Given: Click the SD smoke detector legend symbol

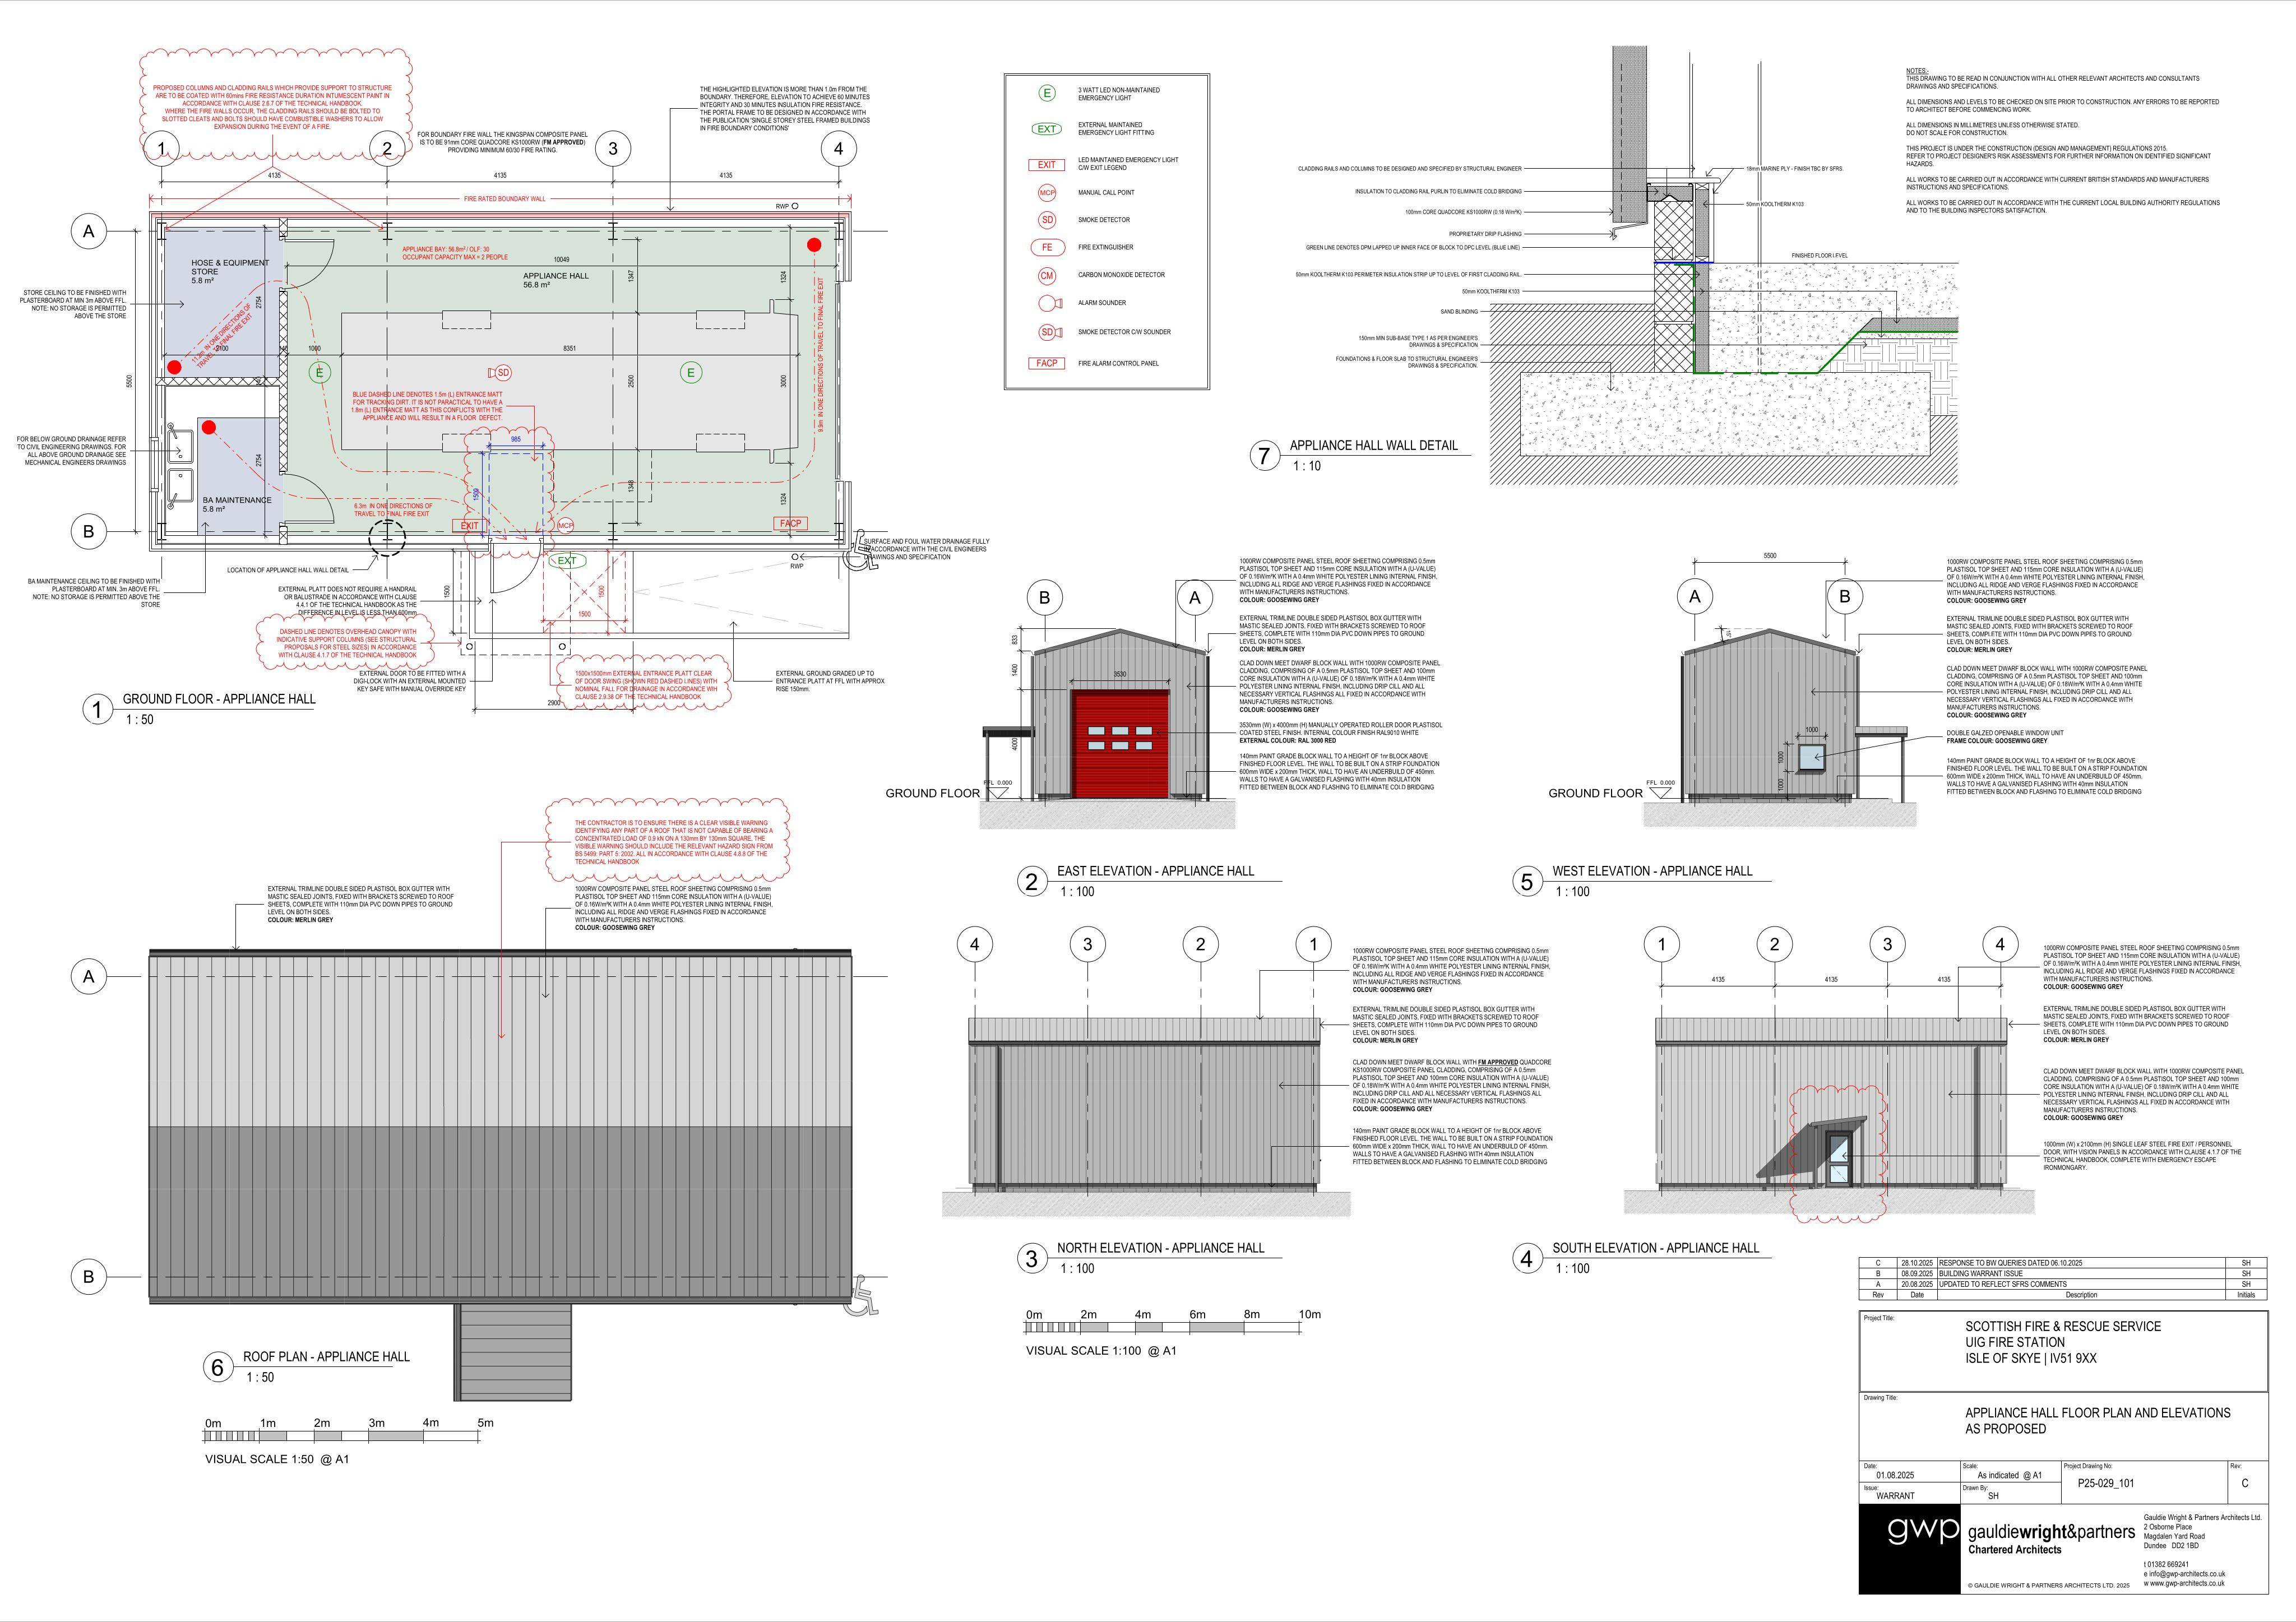Looking at the screenshot, I should pos(1047,220).
